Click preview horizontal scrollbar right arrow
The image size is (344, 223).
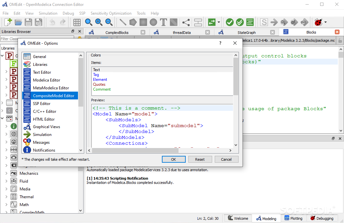(230, 150)
